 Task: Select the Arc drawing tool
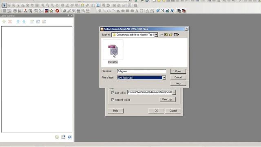coord(113,11)
